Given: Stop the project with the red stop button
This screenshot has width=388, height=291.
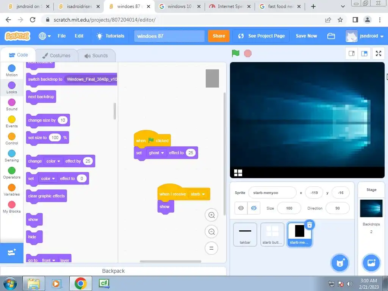Looking at the screenshot, I should [248, 53].
